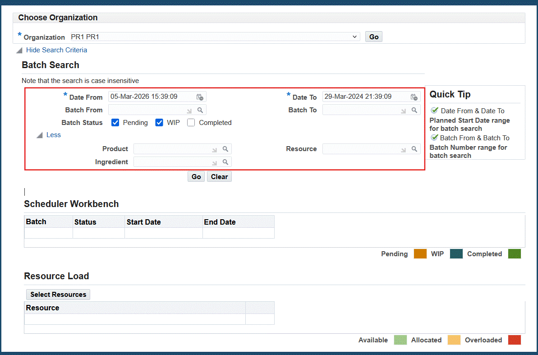Click the Status column header
This screenshot has width=538, height=355.
99,222
